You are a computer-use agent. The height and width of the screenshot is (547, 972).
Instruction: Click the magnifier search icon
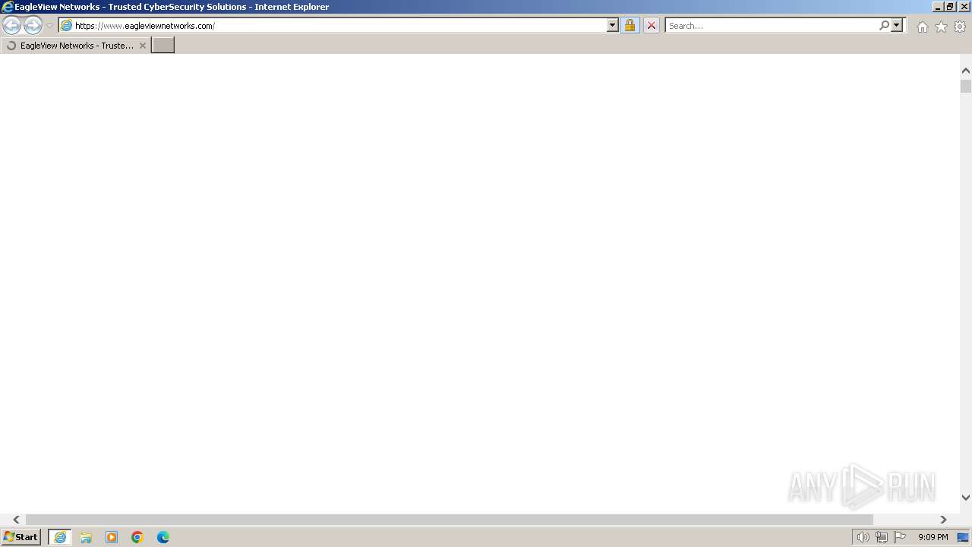point(884,25)
